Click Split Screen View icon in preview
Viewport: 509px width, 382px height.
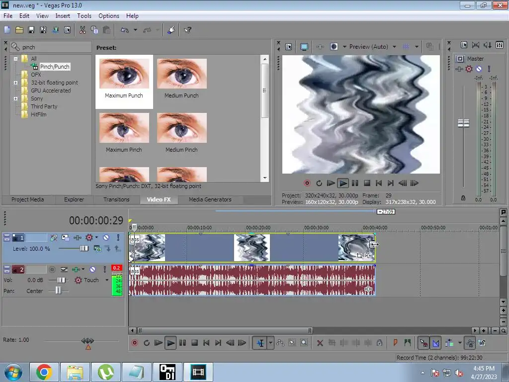[334, 47]
